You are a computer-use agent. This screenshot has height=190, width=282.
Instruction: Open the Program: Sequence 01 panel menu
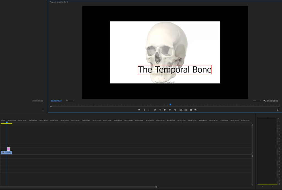tap(68, 2)
